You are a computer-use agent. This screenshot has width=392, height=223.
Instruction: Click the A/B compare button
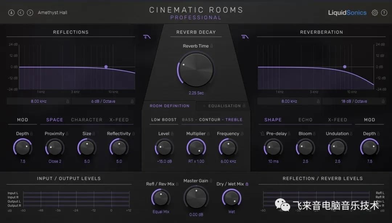click(11, 12)
